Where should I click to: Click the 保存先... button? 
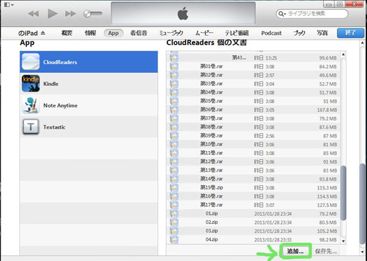click(x=326, y=252)
